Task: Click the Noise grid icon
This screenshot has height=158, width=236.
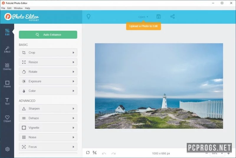Action: (x=24, y=137)
